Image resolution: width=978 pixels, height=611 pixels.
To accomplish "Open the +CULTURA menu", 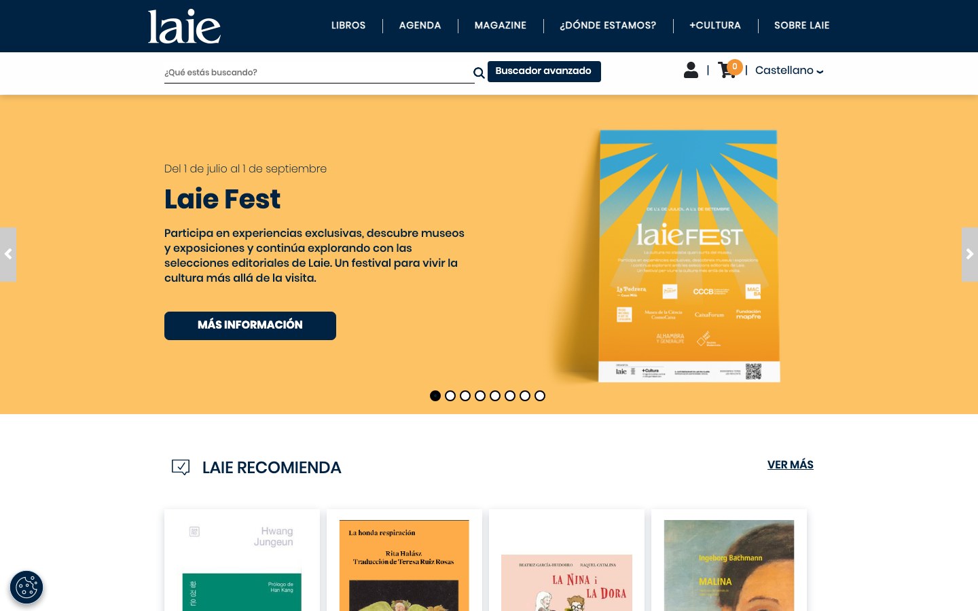I will pyautogui.click(x=715, y=25).
